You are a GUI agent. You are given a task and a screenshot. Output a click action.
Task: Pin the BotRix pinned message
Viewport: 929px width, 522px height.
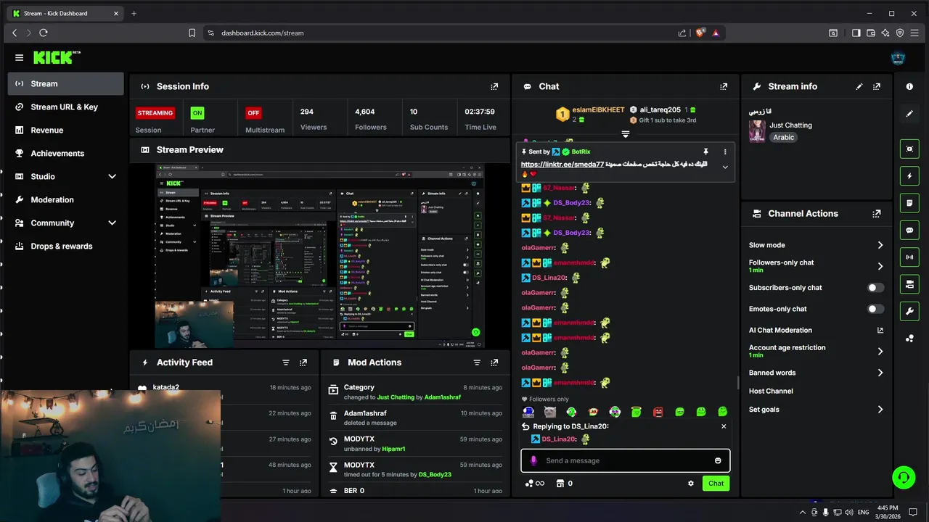point(705,152)
